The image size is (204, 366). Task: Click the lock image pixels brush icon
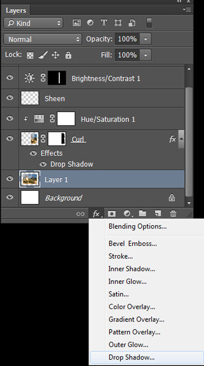click(43, 55)
